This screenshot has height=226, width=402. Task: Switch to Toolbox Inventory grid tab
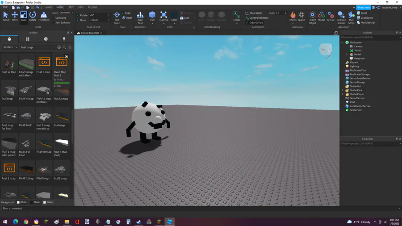(x=27, y=39)
